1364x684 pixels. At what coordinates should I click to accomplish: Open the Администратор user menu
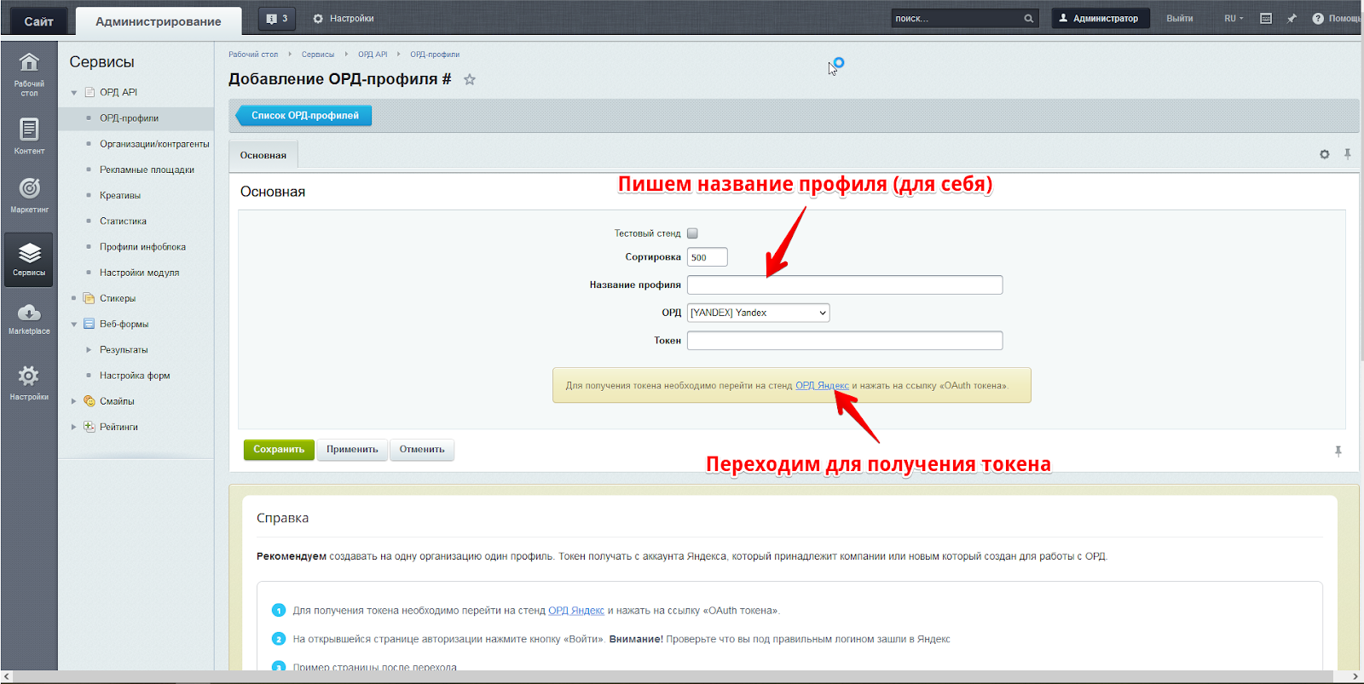[1101, 18]
